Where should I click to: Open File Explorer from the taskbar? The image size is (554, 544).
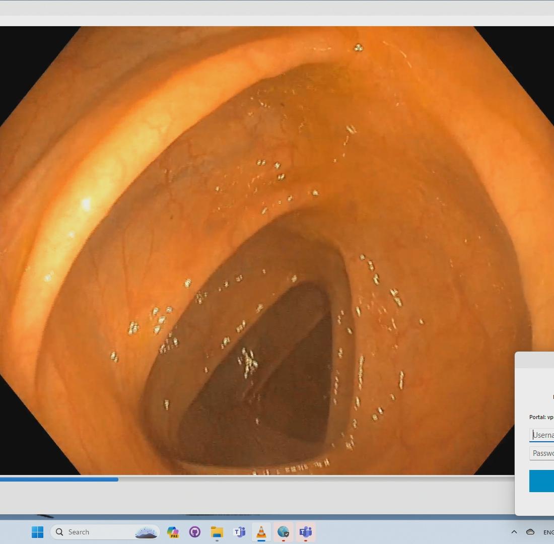tap(217, 531)
